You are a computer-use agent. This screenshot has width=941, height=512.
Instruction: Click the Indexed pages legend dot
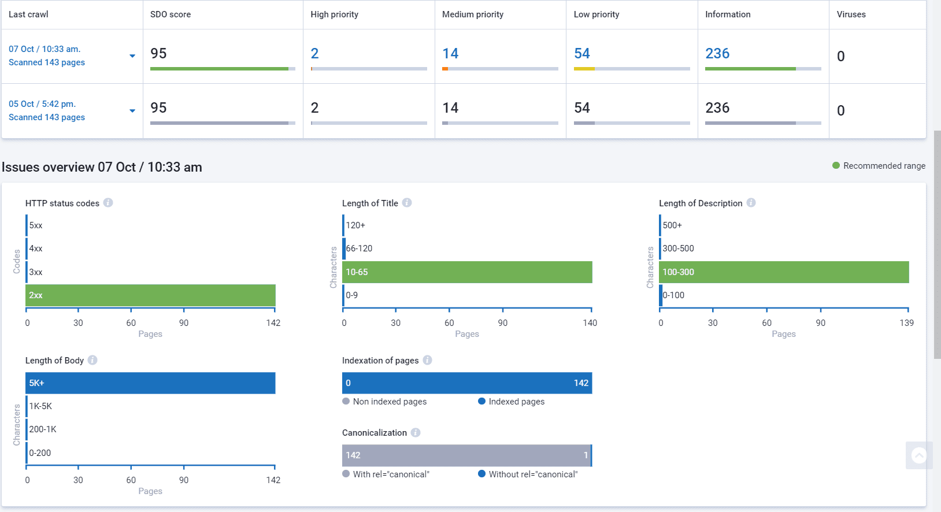click(481, 401)
